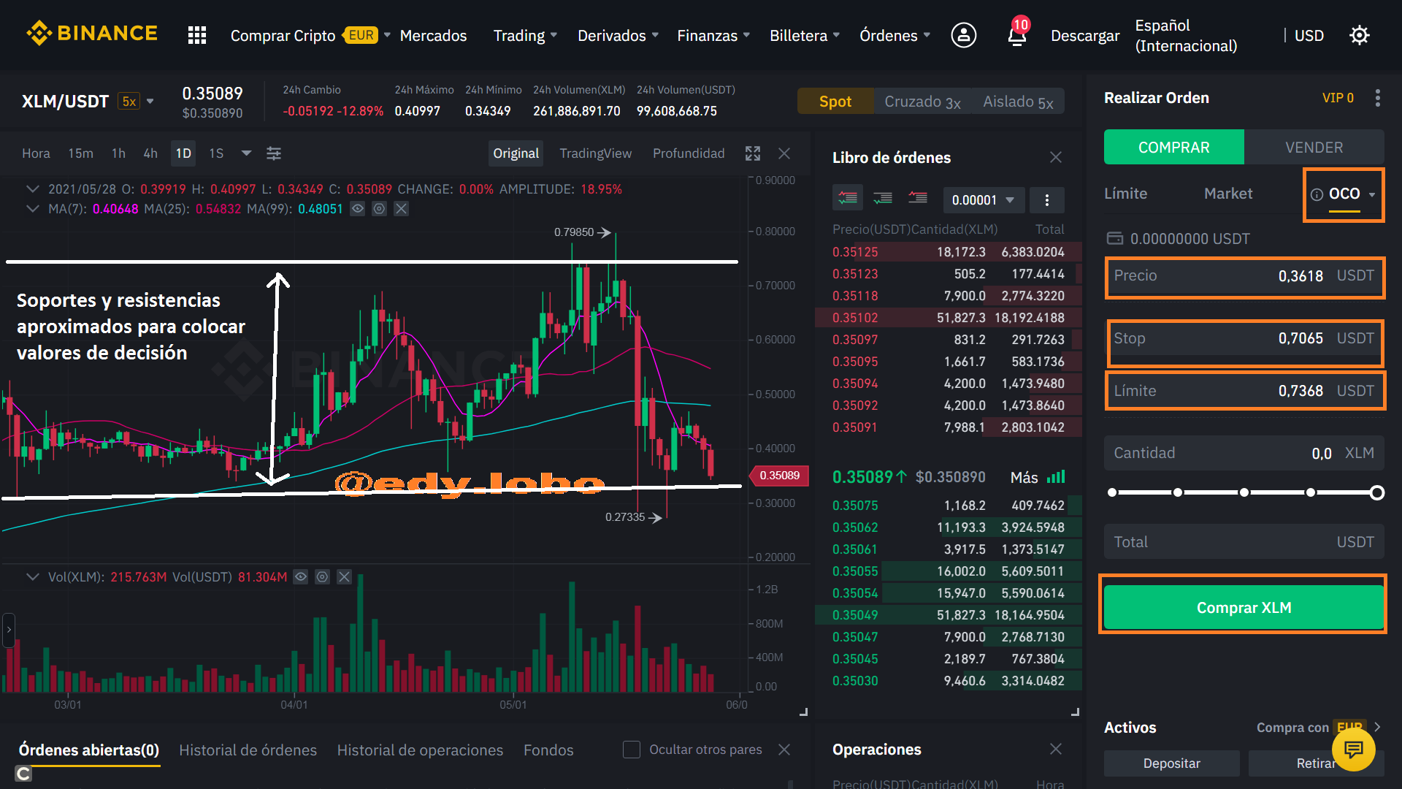Image resolution: width=1402 pixels, height=789 pixels.
Task: Click the Comprar XLM button
Action: [x=1244, y=607]
